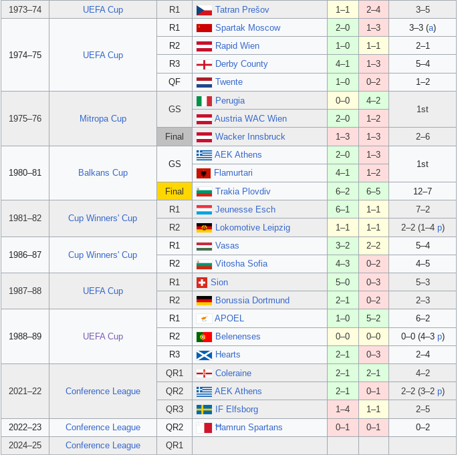The height and width of the screenshot is (455, 460).
Task: Click the gold Final cell in Balkans Cup
Action: pos(175,192)
